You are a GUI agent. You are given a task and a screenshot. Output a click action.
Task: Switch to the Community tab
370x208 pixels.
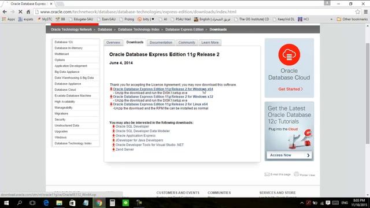[x=187, y=42]
